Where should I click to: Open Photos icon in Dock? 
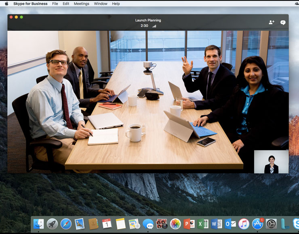pos(175,224)
